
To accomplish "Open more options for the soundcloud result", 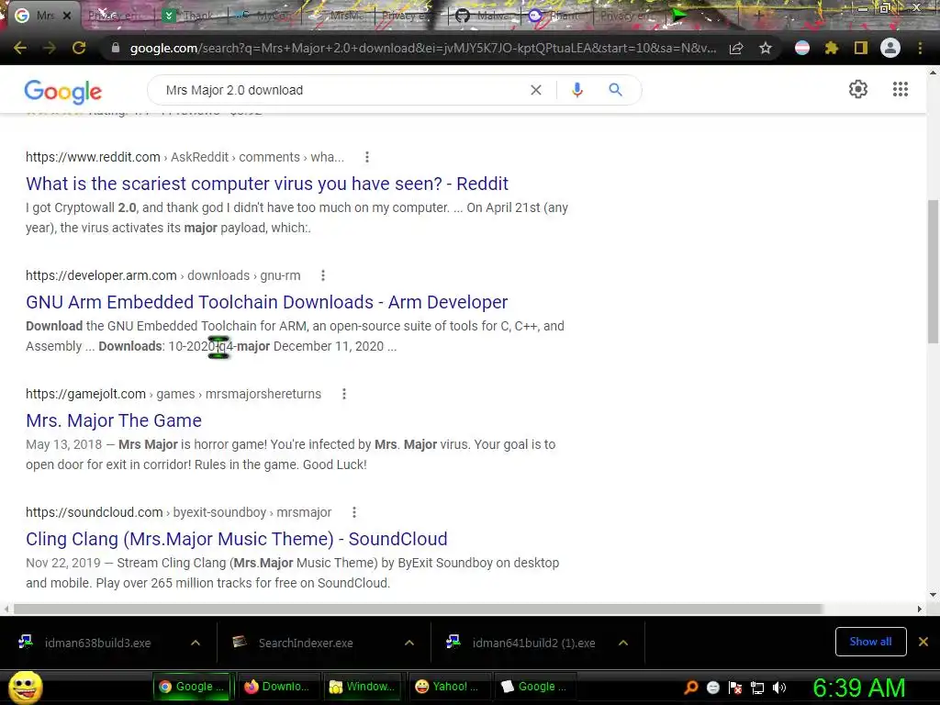I will click(x=354, y=512).
